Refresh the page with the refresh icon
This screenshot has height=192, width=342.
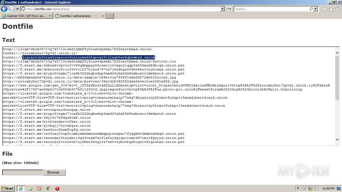[229, 9]
